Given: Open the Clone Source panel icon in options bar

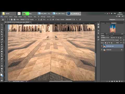Looking at the screenshot, I should click(15, 20).
